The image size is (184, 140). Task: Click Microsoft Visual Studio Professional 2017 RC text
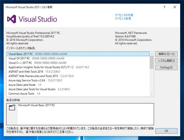tap(33, 33)
